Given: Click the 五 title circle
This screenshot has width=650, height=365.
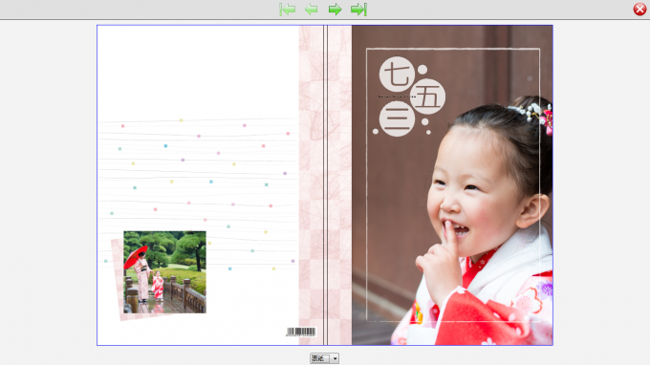Looking at the screenshot, I should [427, 97].
